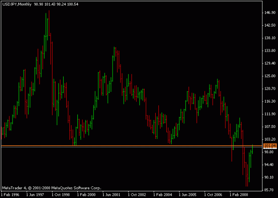
Task: Click the orange horizontal line at 101.04
Action: 132,146
